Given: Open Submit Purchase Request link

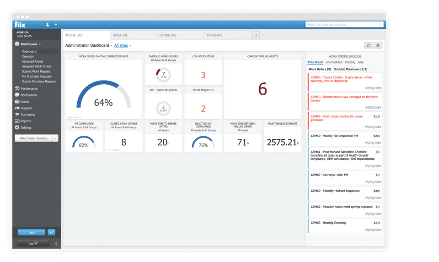Looking at the screenshot, I should coord(39,82).
